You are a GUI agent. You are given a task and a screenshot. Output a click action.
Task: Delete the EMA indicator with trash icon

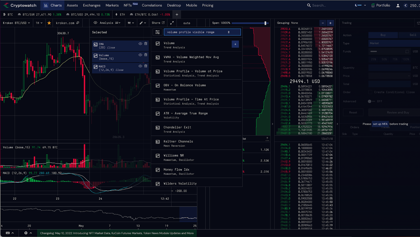(x=146, y=44)
